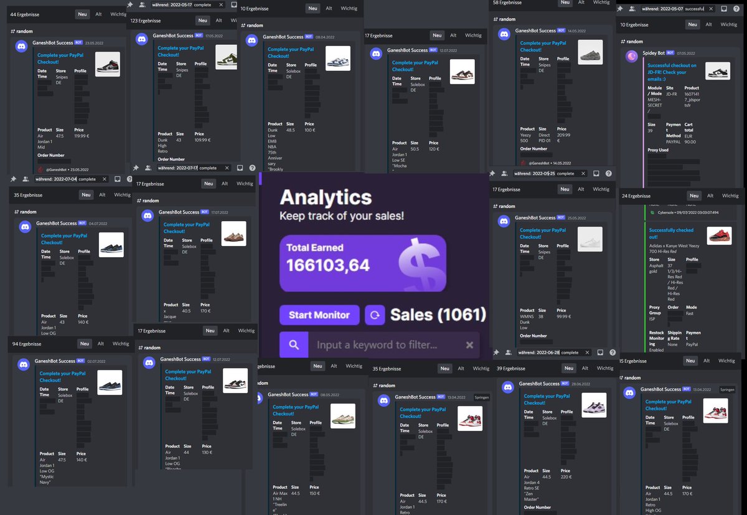Open the Air Jordan 1 Mid thumbnail, 23.05.2022
747x515 pixels.
(x=108, y=64)
